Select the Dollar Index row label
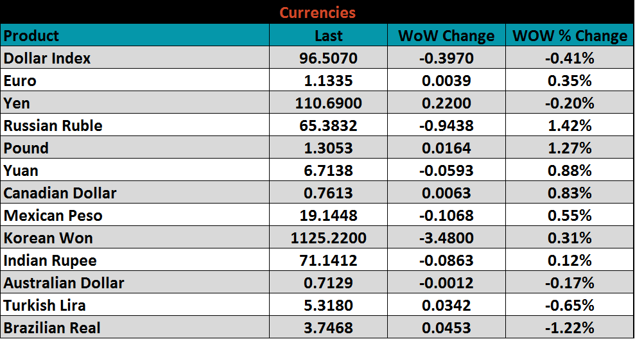The image size is (635, 339). pyautogui.click(x=48, y=58)
